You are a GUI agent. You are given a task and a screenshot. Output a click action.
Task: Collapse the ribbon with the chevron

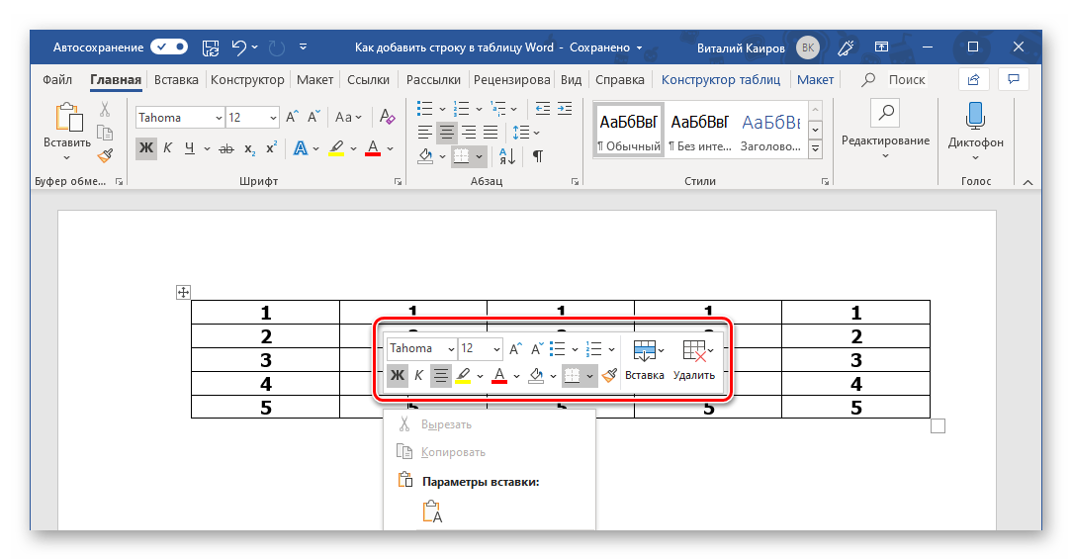[x=1027, y=182]
